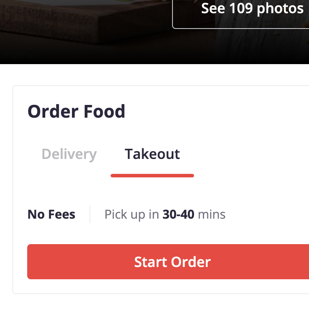
Task: Click the divider line beside No Fees
Action: [90, 214]
